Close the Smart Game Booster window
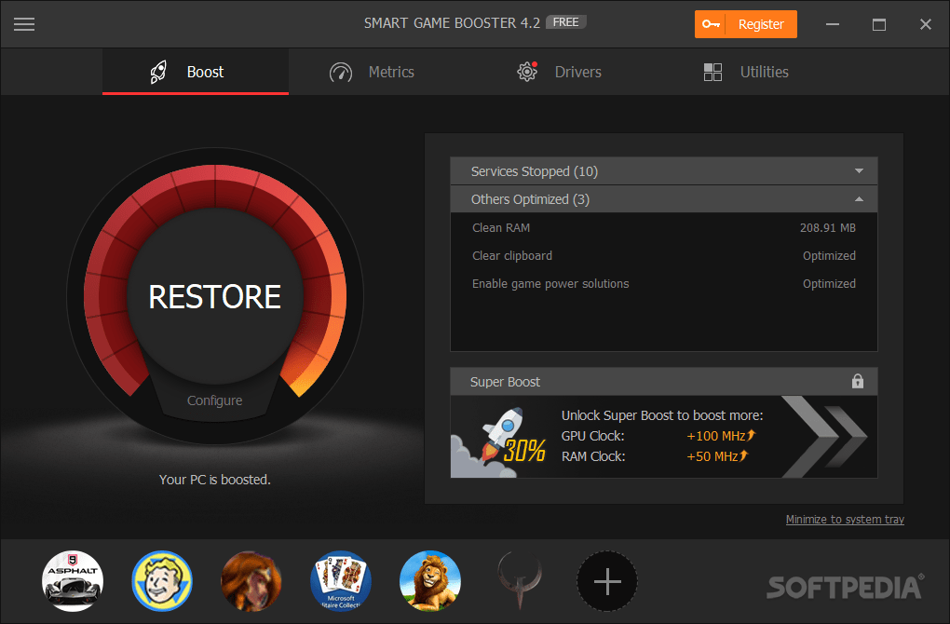The height and width of the screenshot is (624, 950). coord(925,24)
